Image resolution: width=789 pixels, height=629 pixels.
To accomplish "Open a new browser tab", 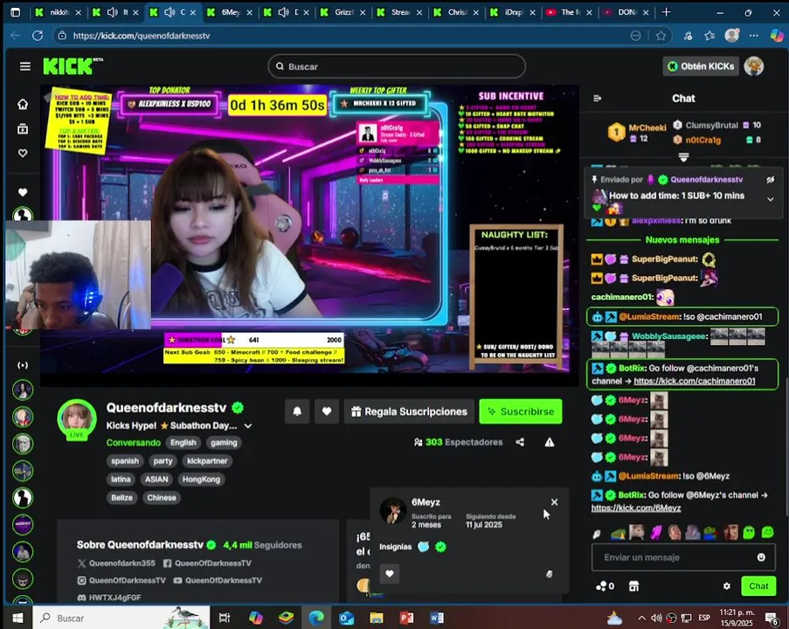I will pyautogui.click(x=666, y=12).
